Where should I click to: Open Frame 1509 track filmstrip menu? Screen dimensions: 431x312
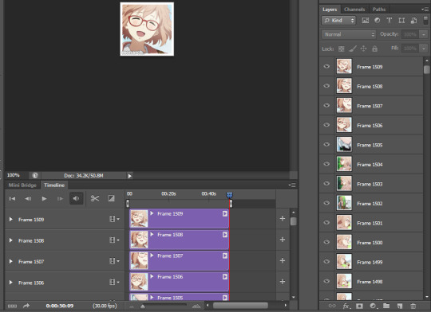114,219
